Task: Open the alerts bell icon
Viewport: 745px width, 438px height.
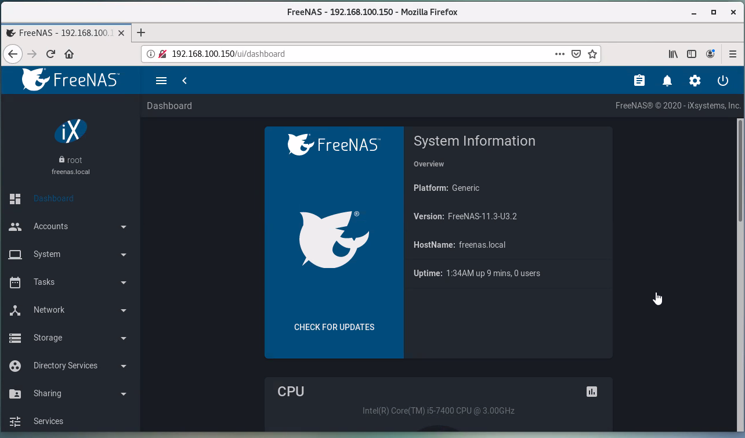Action: click(667, 81)
